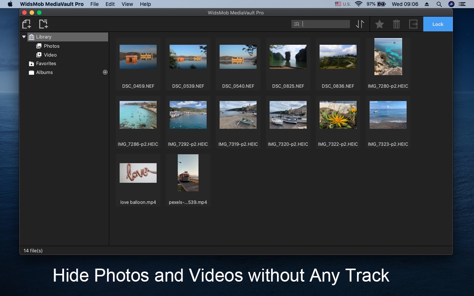Select the IMG_7323-p2.HEIC thumbnail
This screenshot has height=296, width=474.
[x=388, y=115]
